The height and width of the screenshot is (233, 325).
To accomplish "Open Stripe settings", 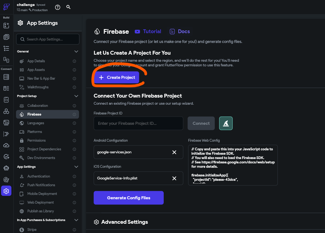I will [48, 230].
